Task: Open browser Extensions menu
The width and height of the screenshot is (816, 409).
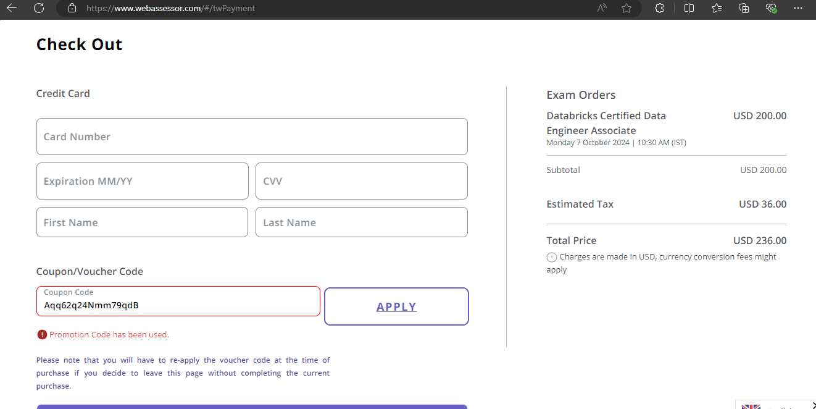Action: pyautogui.click(x=659, y=8)
